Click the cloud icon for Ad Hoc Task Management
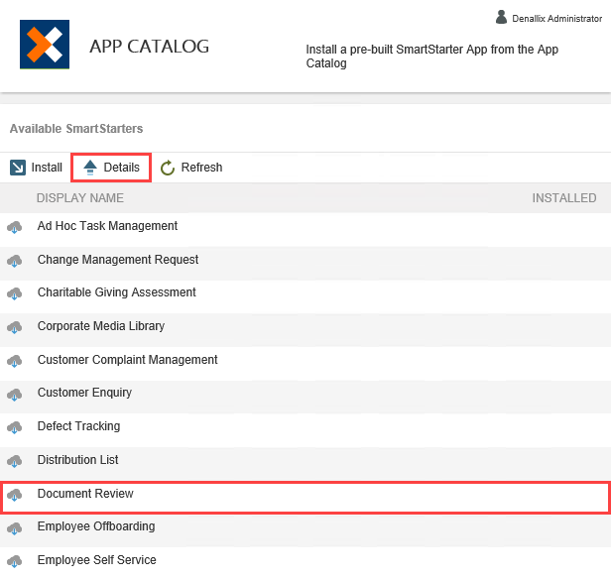The width and height of the screenshot is (611, 579). [15, 227]
